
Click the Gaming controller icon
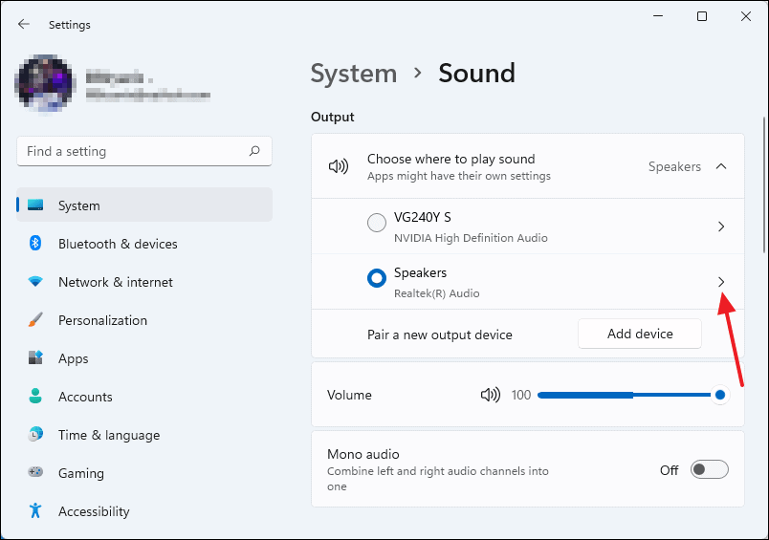click(x=35, y=473)
